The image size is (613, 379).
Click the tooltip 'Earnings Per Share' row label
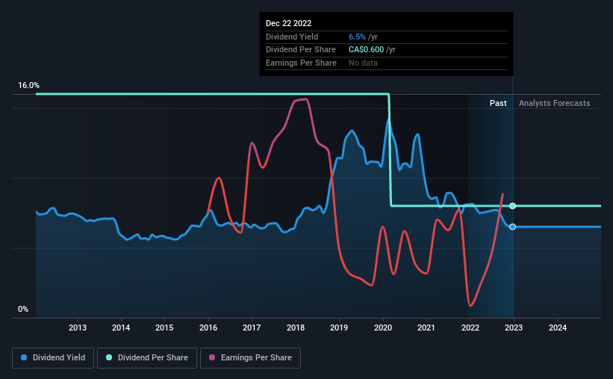(301, 63)
